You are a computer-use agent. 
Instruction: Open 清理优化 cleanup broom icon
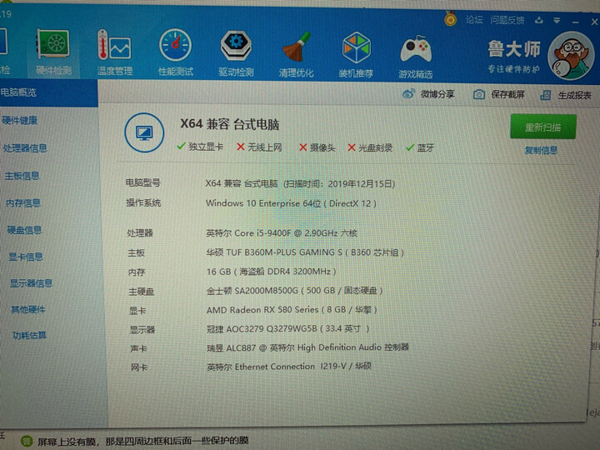296,47
